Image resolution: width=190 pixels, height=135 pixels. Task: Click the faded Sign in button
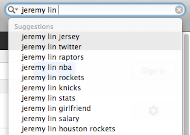point(153,71)
